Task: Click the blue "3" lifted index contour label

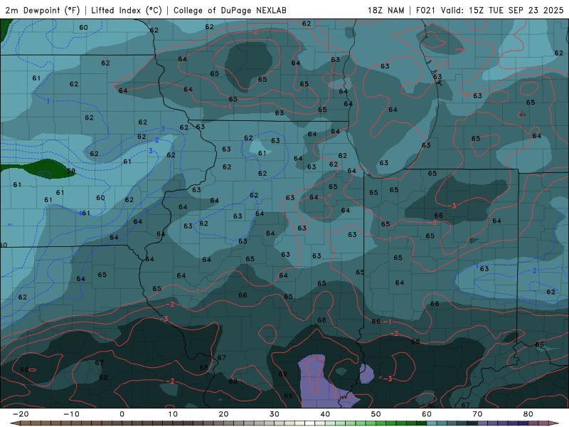Action: point(151,151)
